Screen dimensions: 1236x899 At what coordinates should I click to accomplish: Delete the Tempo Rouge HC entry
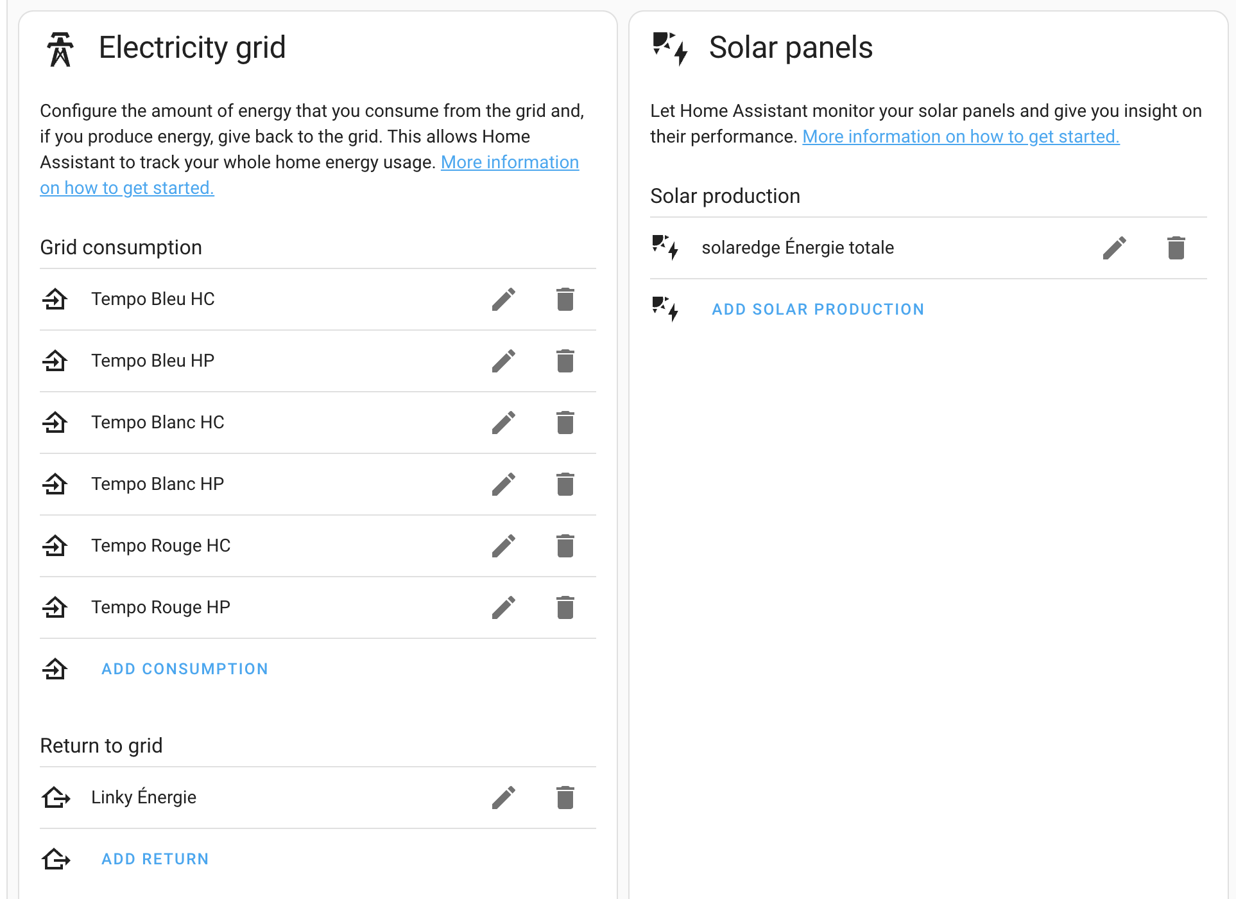(565, 546)
